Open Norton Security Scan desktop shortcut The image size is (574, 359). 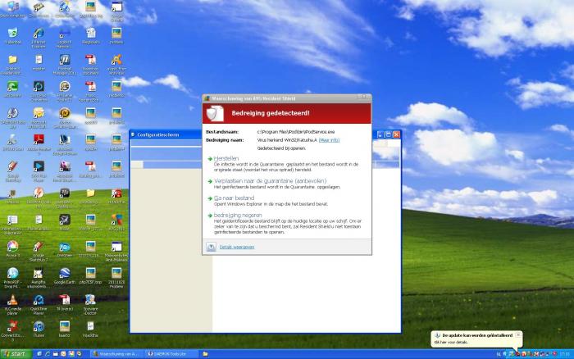pos(65,117)
